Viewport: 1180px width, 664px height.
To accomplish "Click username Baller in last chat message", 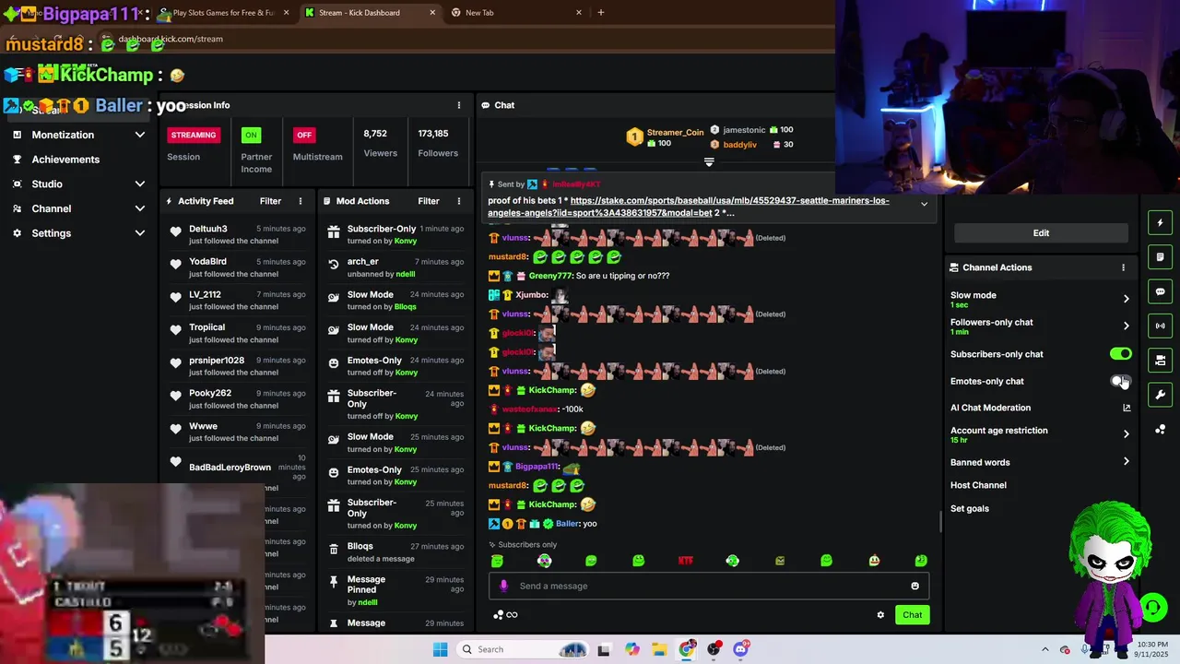I will 567,524.
